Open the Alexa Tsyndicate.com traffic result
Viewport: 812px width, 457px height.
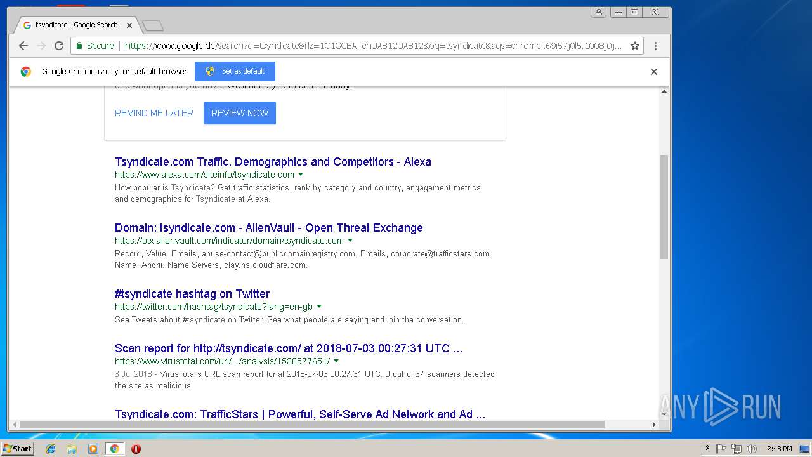273,162
